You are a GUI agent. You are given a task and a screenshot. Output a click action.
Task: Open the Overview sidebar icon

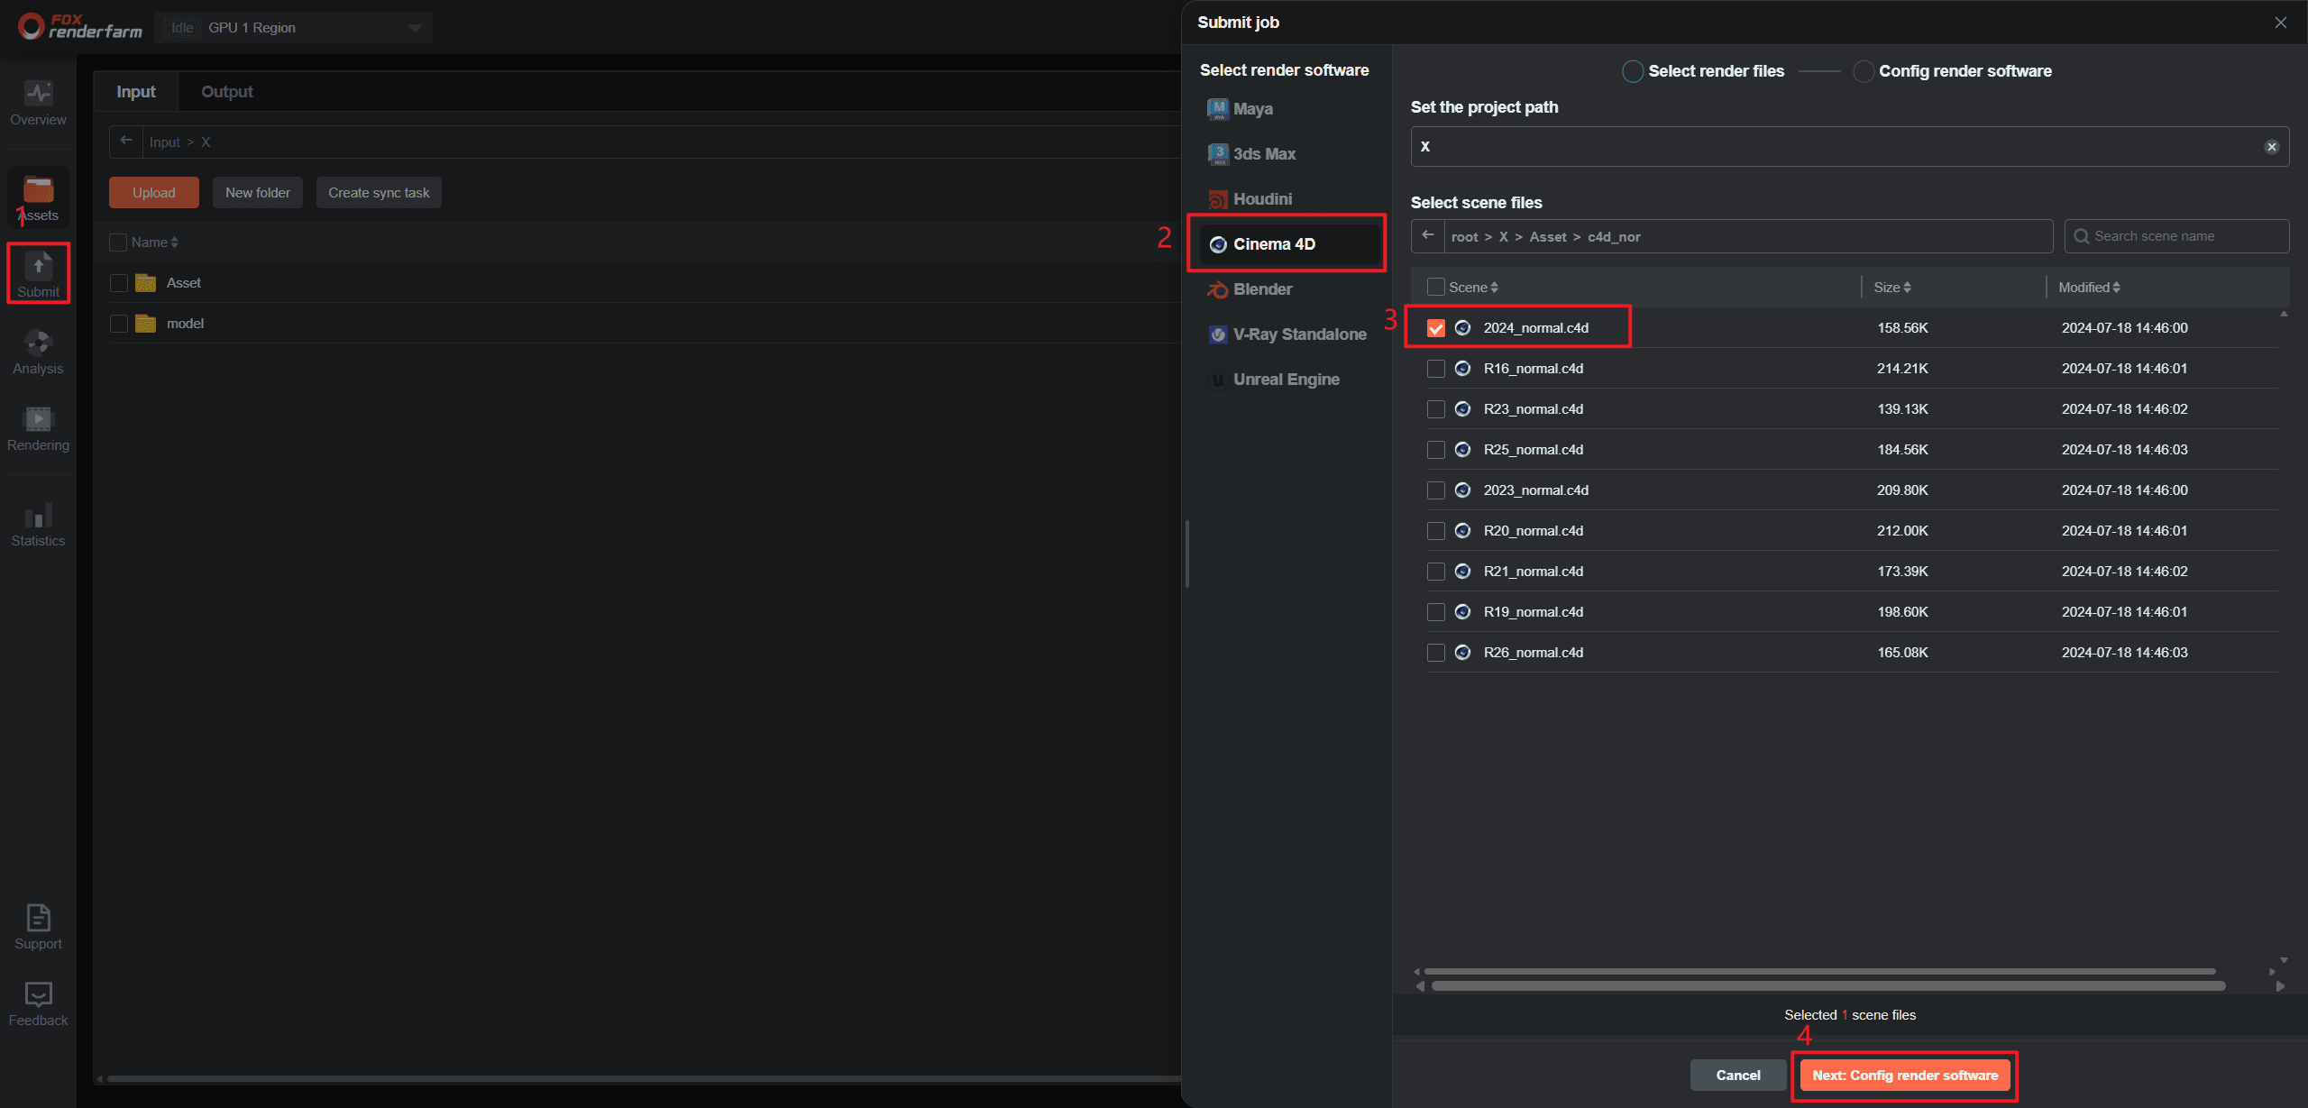tap(38, 104)
